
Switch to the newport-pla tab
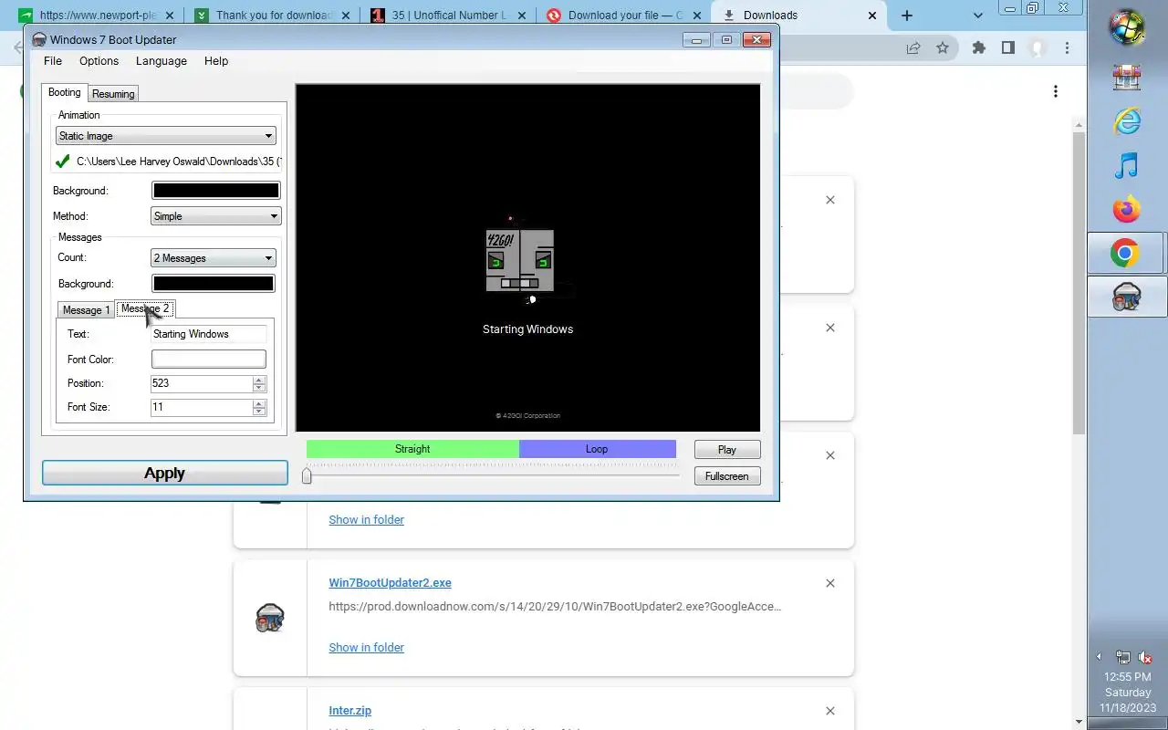tap(97, 16)
